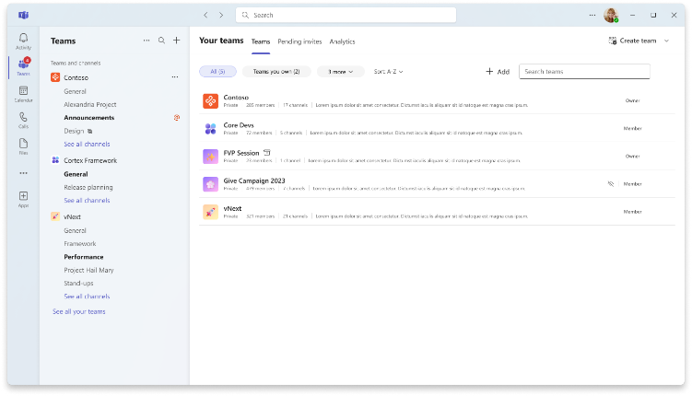Open the Calls phone icon

pos(23,117)
